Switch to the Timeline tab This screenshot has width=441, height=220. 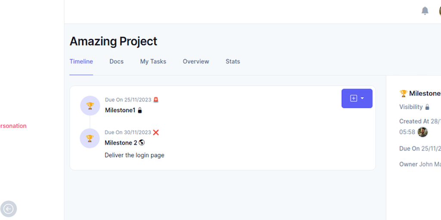pyautogui.click(x=81, y=61)
